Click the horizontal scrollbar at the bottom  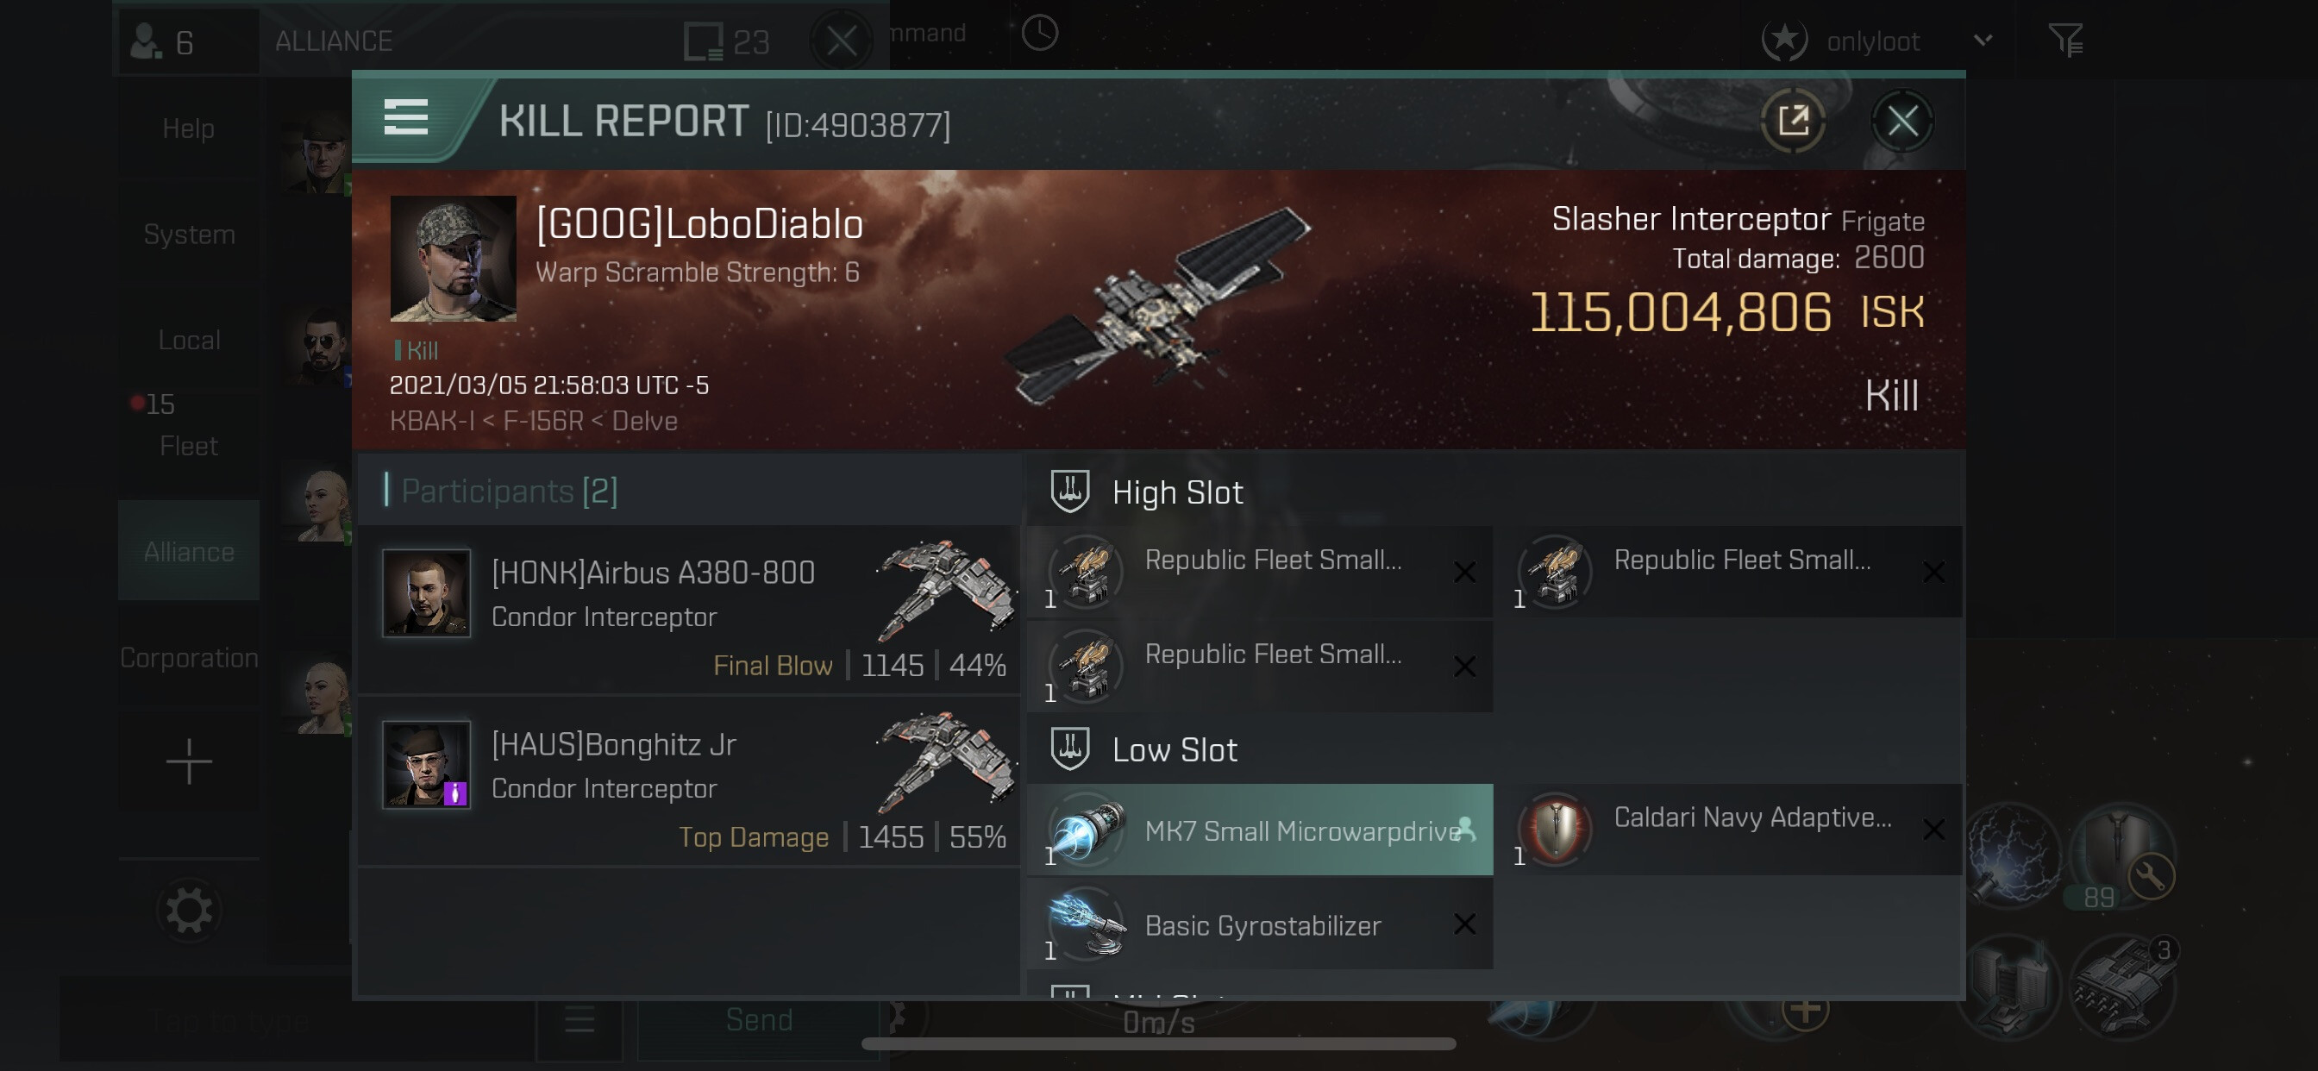coord(1158,1044)
